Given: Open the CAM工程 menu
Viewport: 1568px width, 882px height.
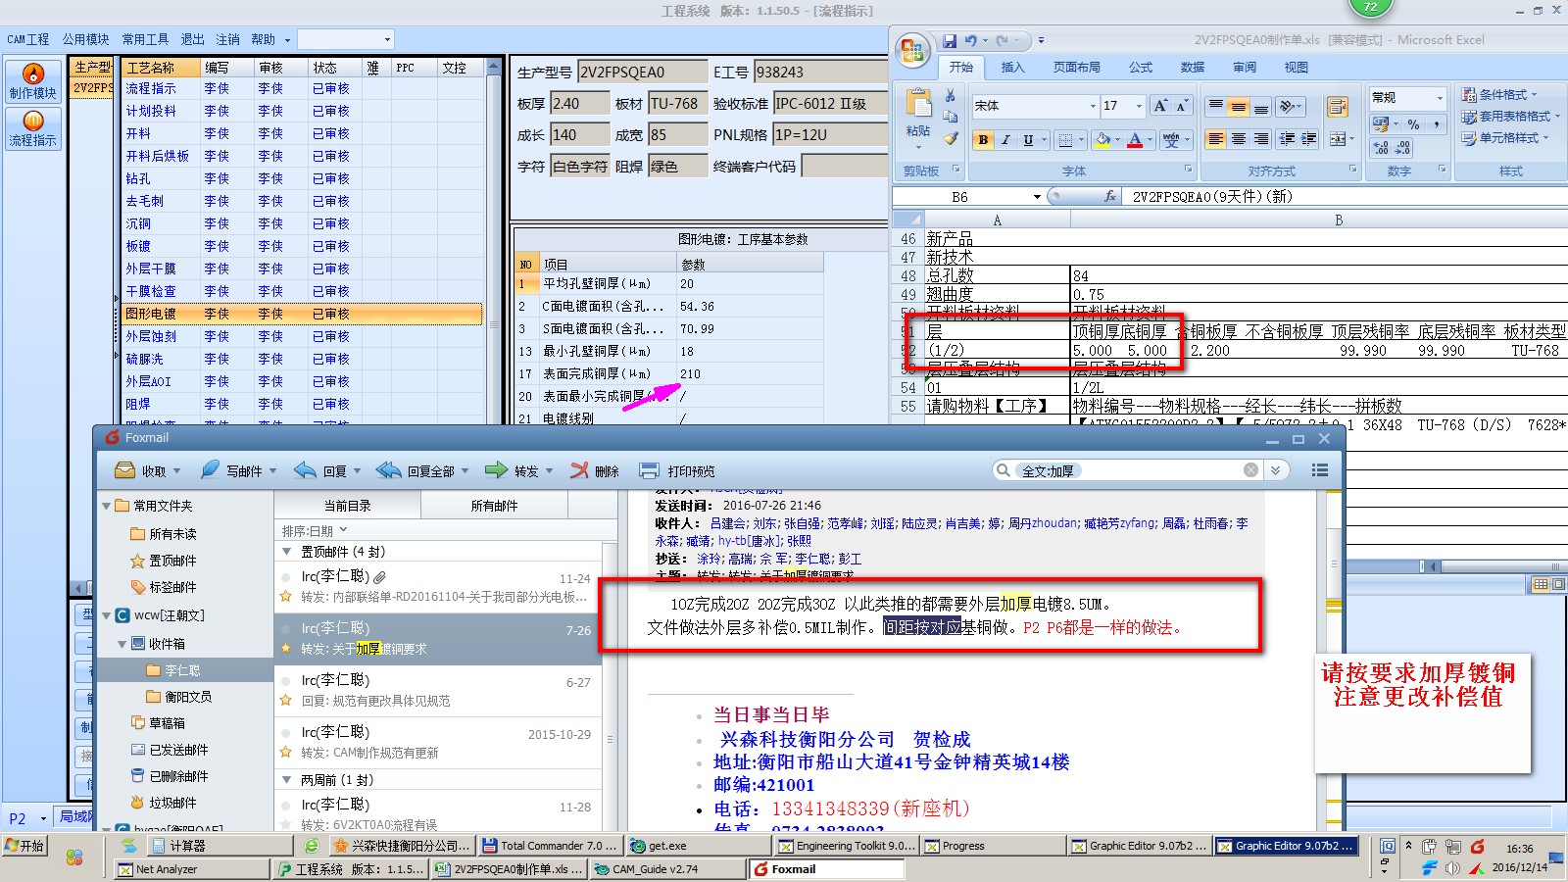Looking at the screenshot, I should coord(28,39).
